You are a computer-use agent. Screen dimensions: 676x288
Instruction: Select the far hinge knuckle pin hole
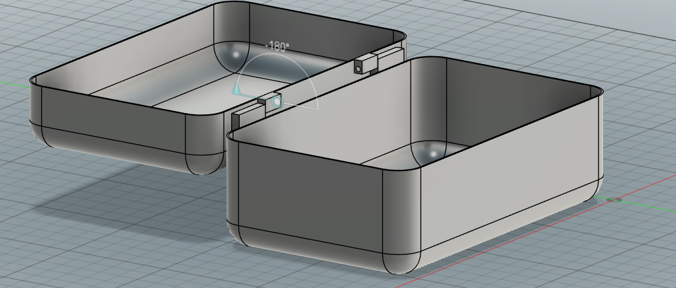coord(358,67)
